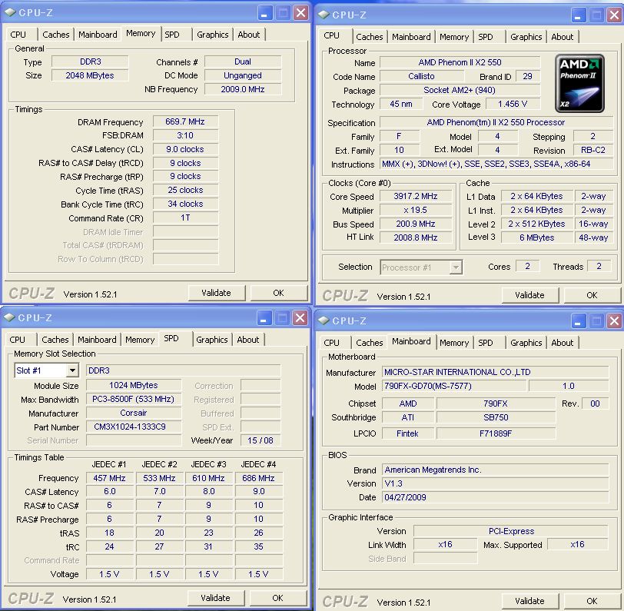Image resolution: width=624 pixels, height=611 pixels.
Task: Click OK in the Memory window
Action: (278, 293)
